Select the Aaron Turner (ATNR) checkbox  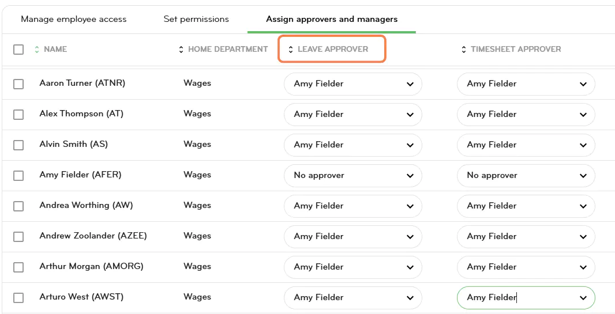18,84
